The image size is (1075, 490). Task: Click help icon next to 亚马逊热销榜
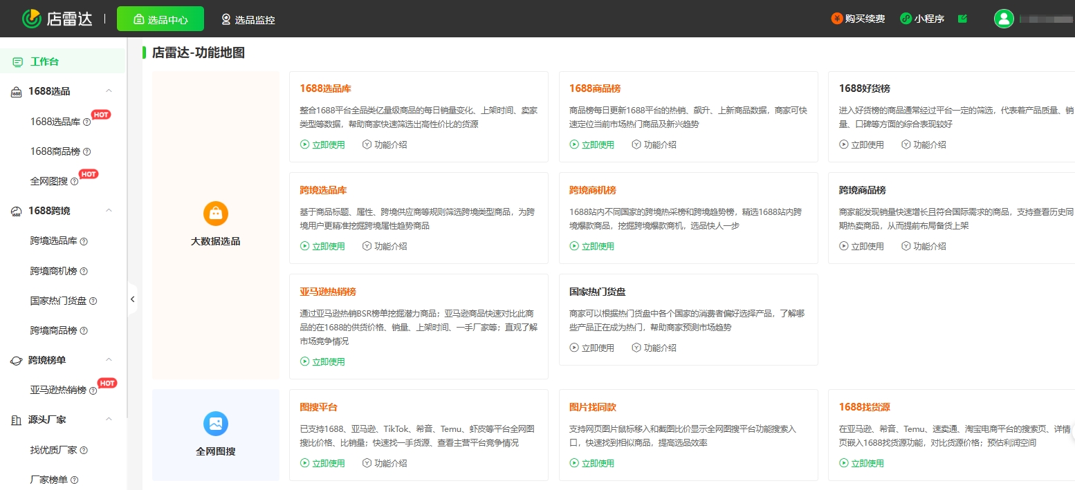pyautogui.click(x=93, y=391)
